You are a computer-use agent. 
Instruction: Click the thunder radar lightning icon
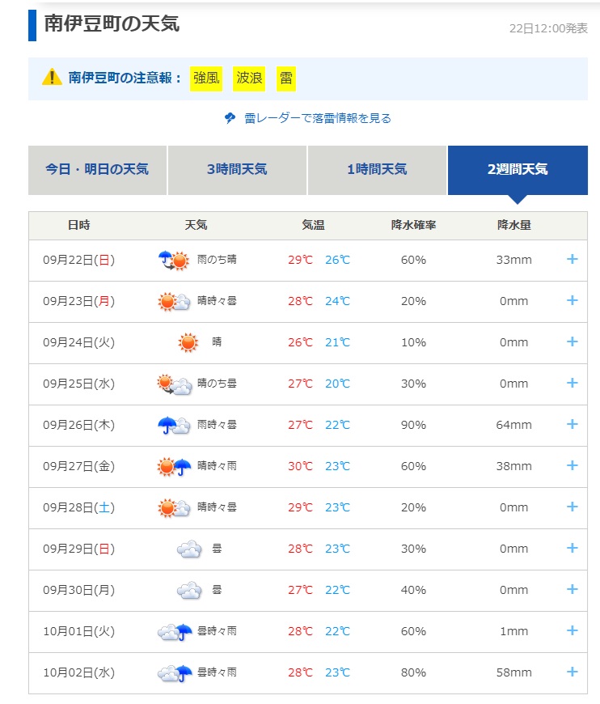(x=230, y=118)
